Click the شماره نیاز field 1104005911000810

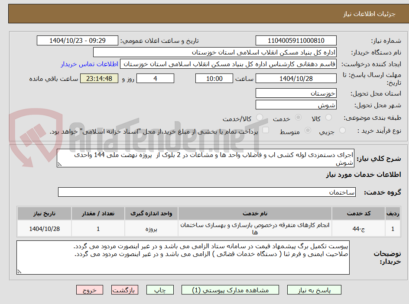(x=296, y=41)
